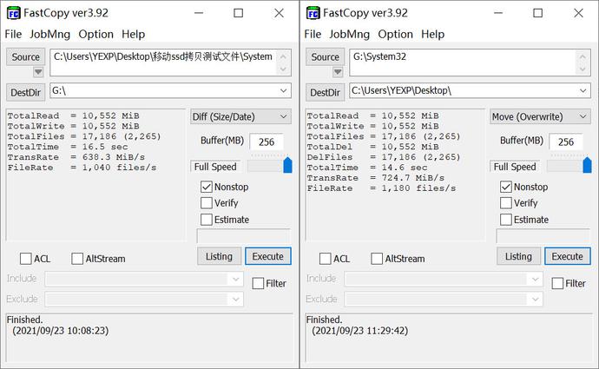599x369 pixels.
Task: Uncheck Nonstop in right window
Action: [506, 187]
